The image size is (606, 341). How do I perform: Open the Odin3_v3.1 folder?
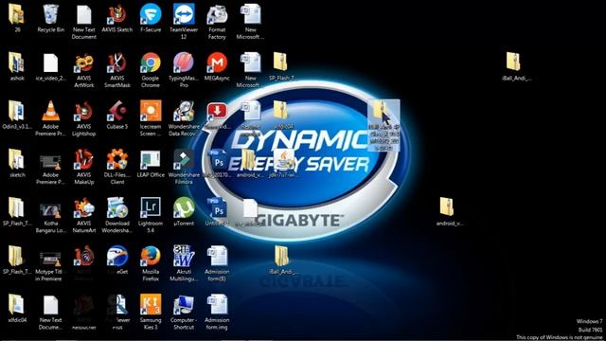pos(16,112)
